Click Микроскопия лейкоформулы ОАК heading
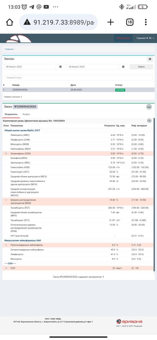 tap(23, 241)
